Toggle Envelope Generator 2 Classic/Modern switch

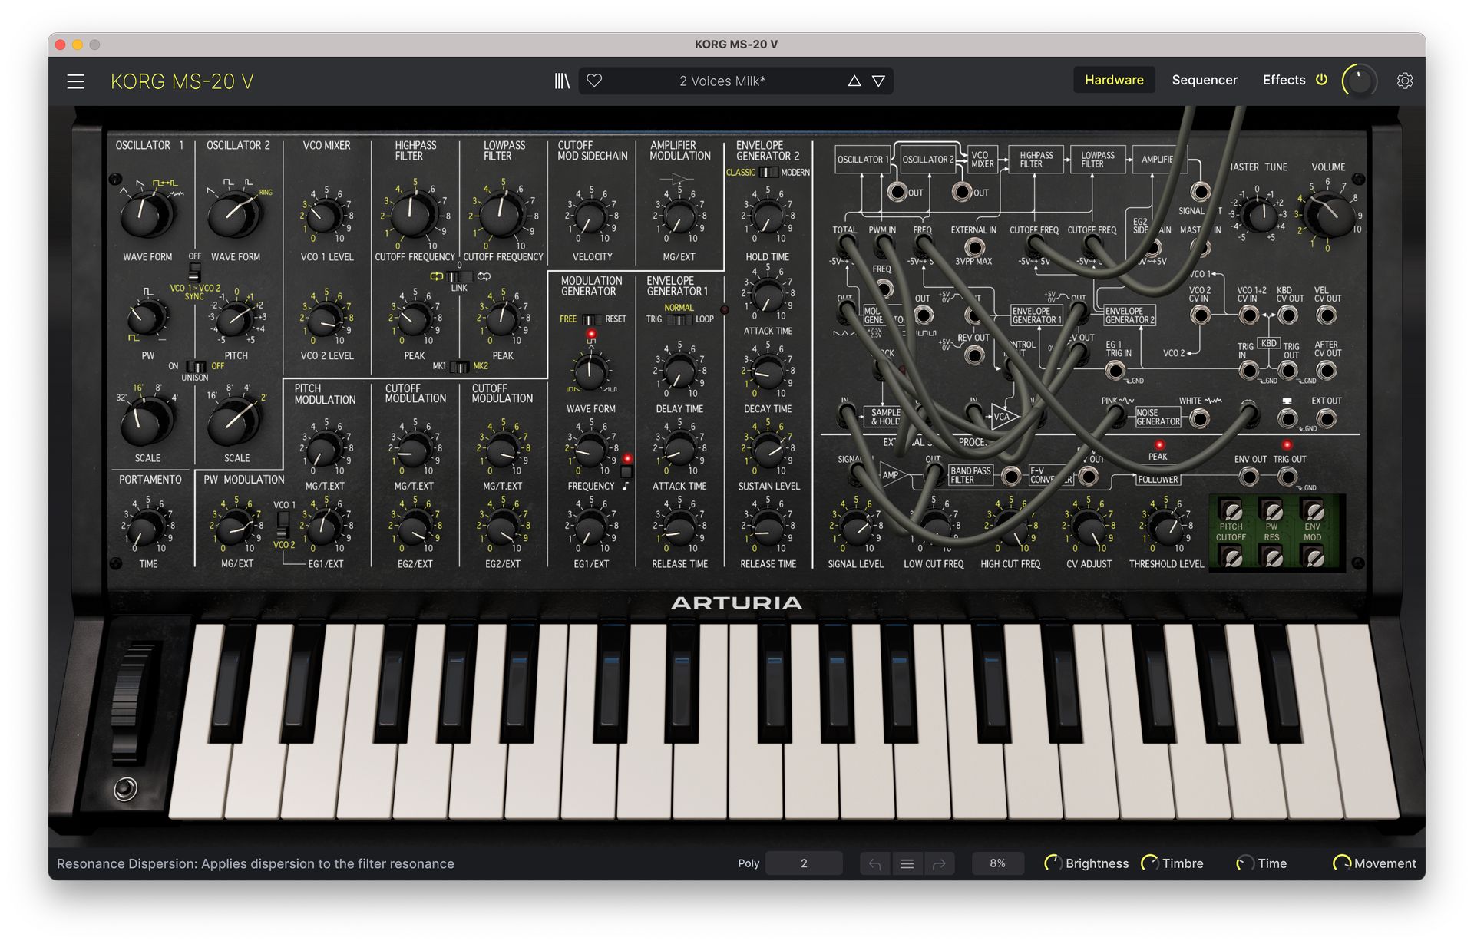(x=768, y=173)
